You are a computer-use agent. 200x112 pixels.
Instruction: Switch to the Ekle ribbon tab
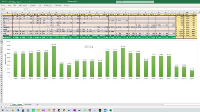coord(15,5)
